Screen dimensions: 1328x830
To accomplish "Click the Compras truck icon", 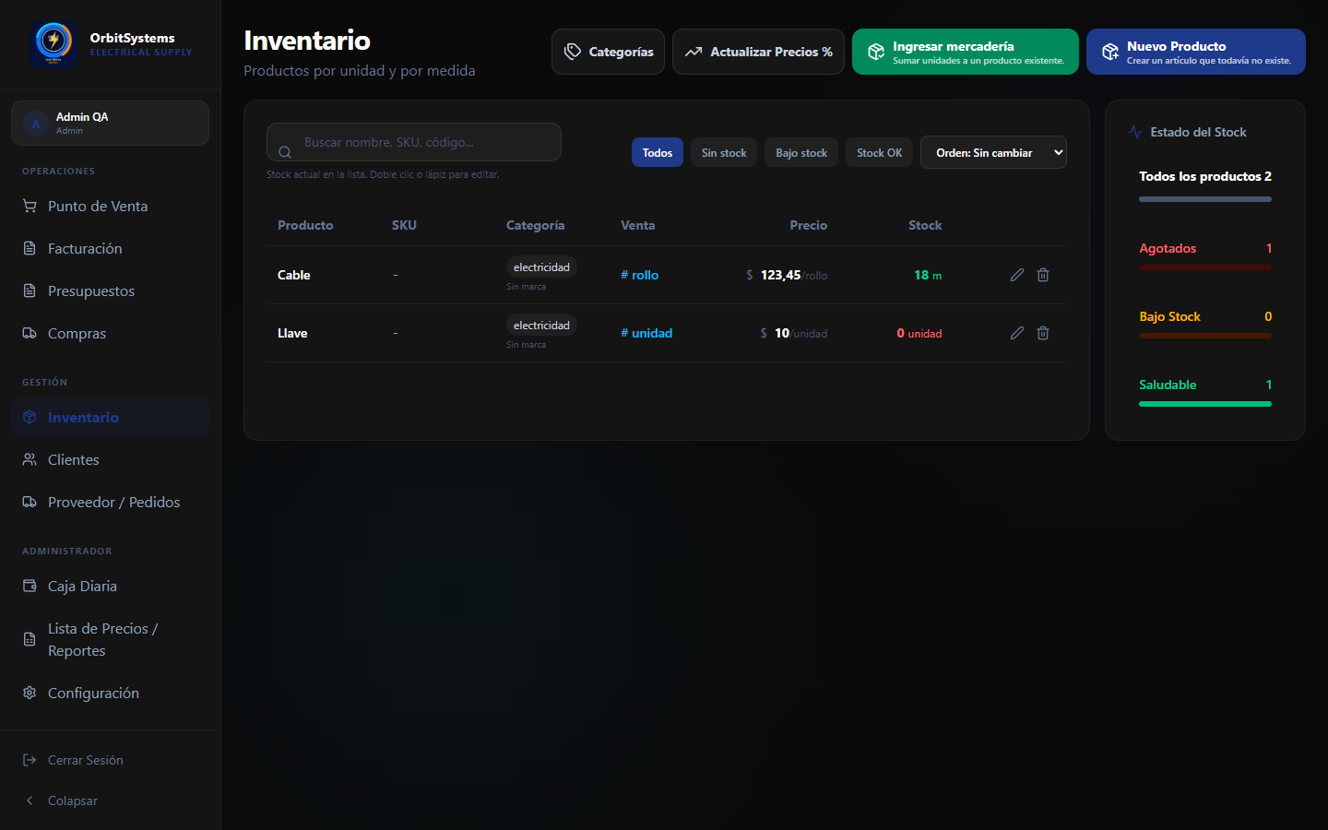I will click(30, 333).
